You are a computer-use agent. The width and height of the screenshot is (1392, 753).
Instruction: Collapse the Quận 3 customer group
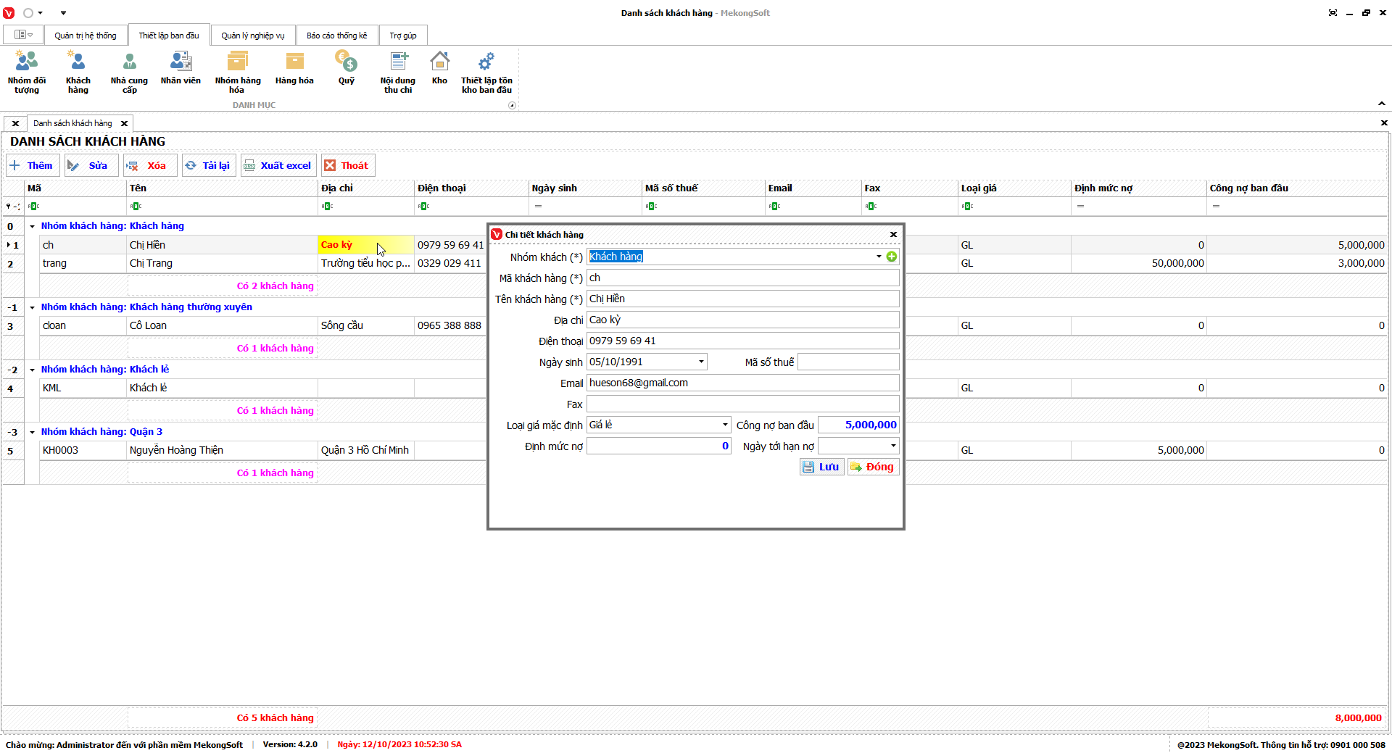[x=33, y=432]
